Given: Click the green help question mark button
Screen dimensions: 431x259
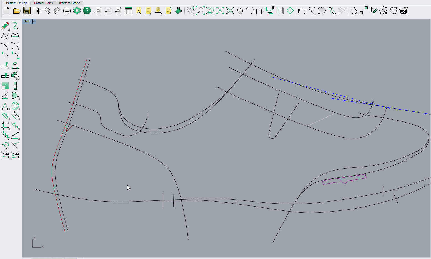Looking at the screenshot, I should pyautogui.click(x=87, y=11).
